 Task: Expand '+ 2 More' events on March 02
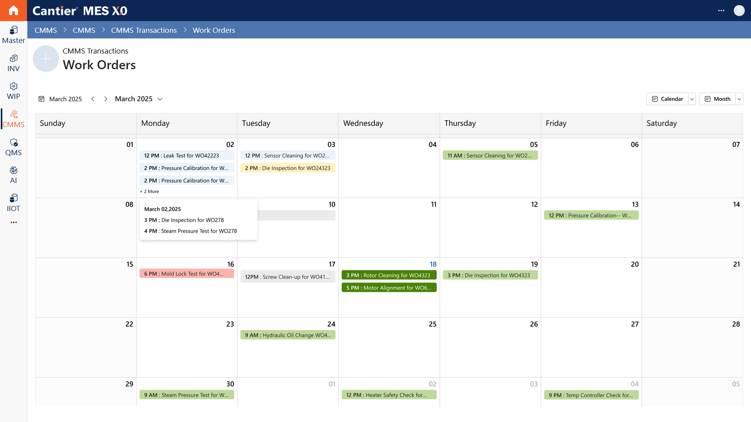tap(149, 191)
